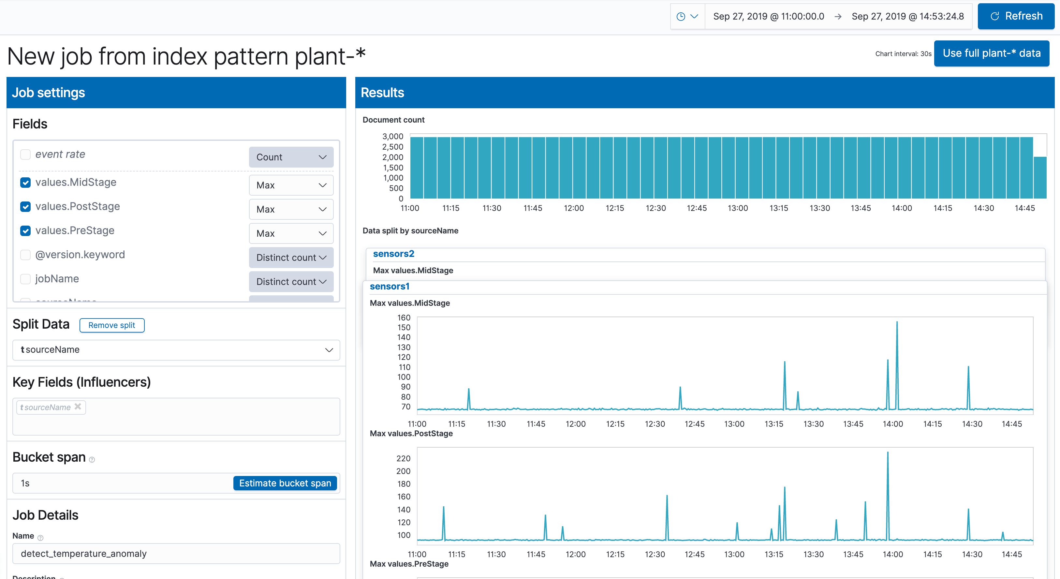Open the values.MidStage Max aggregation dropdown
The height and width of the screenshot is (579, 1060).
click(x=291, y=185)
